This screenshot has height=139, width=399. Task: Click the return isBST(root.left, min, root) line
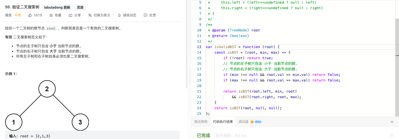point(260,91)
